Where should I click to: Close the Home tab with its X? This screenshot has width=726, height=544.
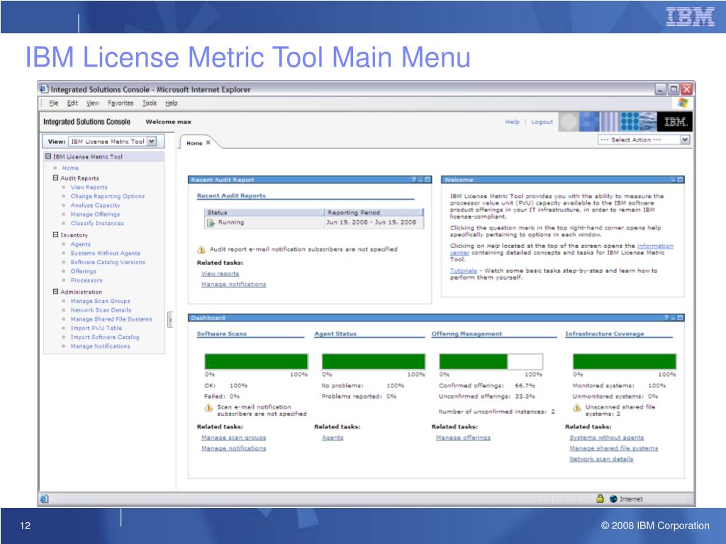pyautogui.click(x=208, y=142)
